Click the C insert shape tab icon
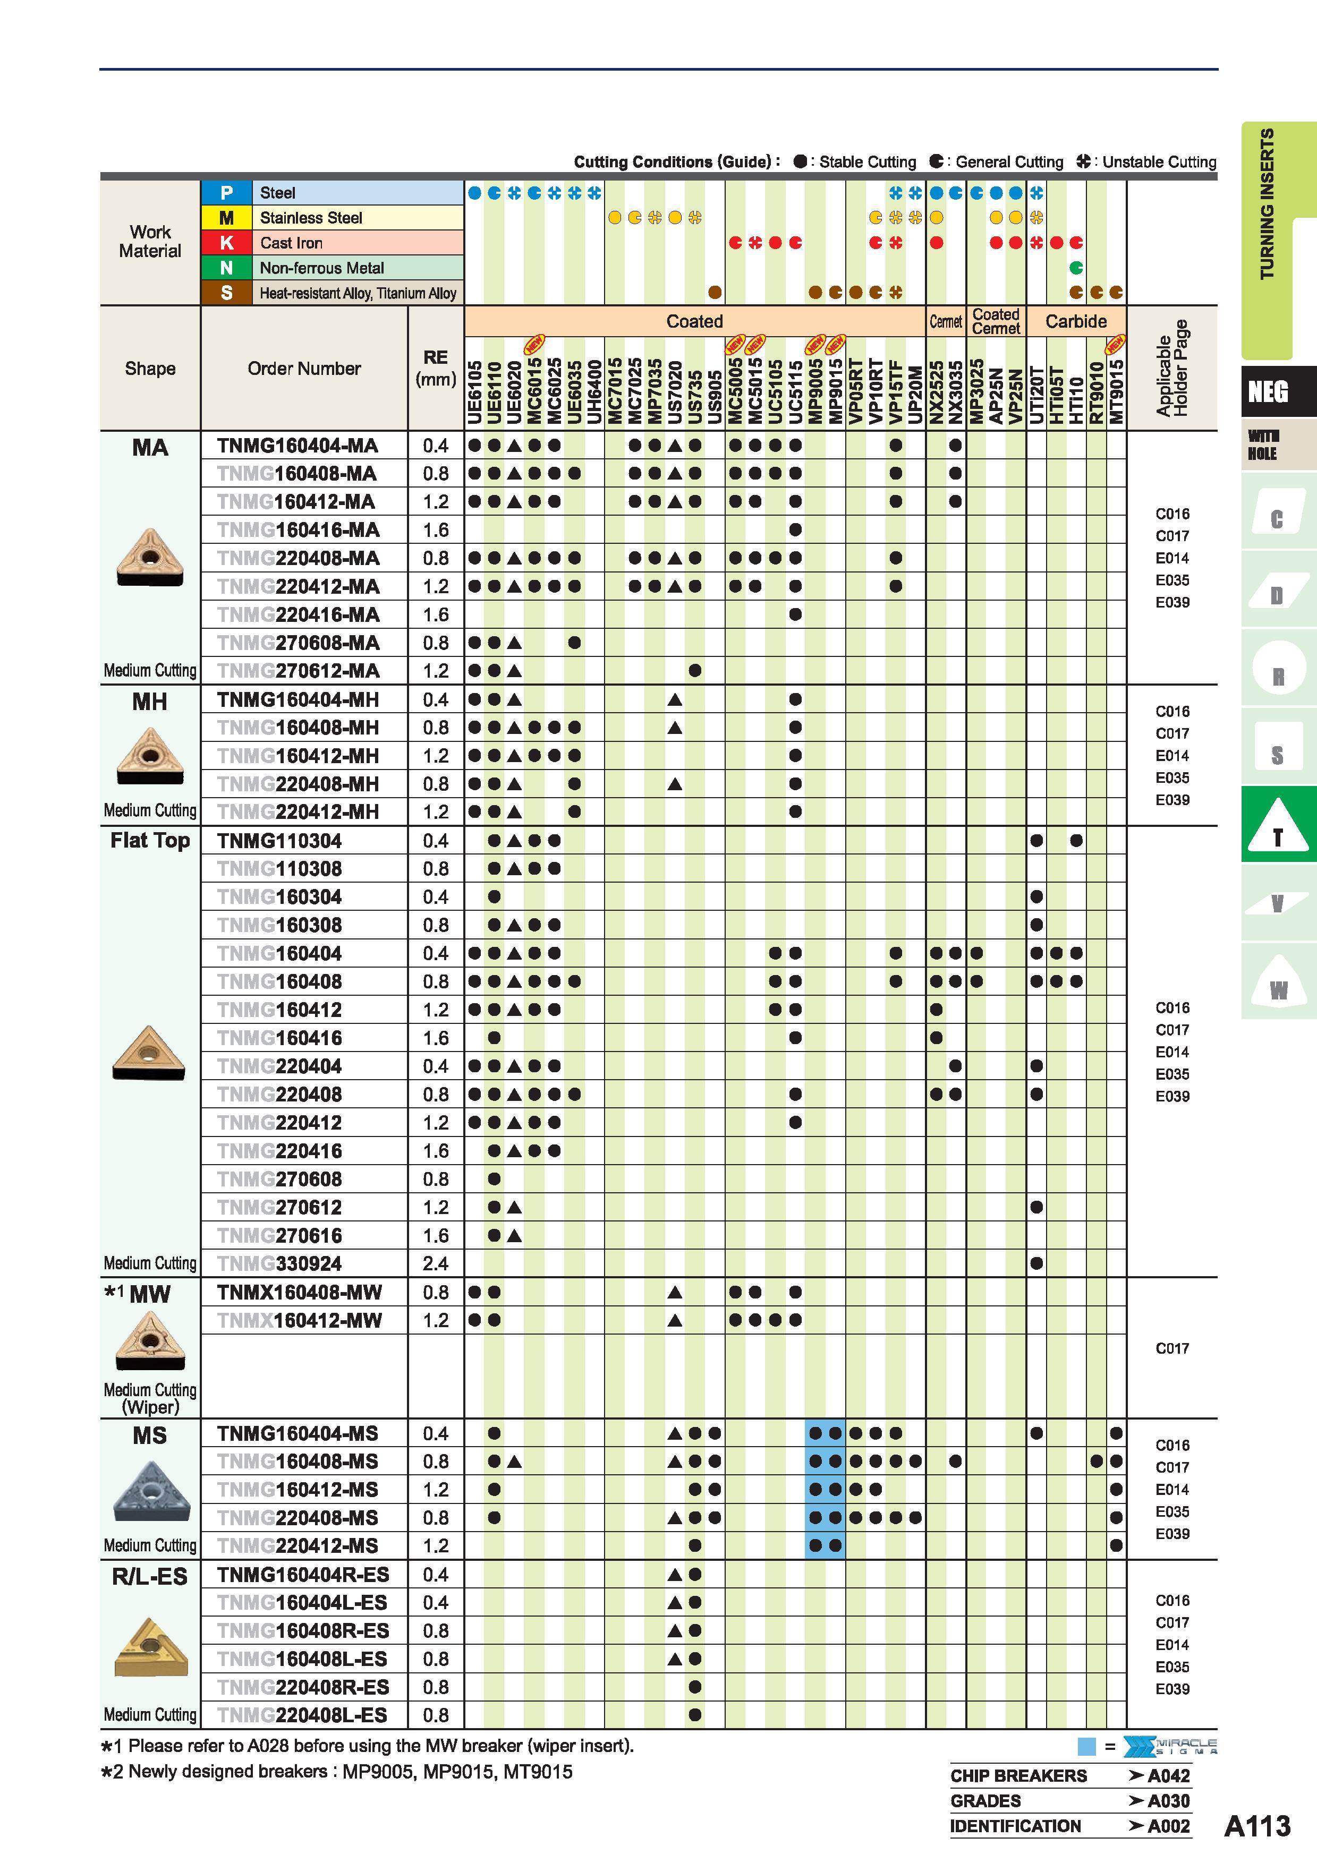Image resolution: width=1317 pixels, height=1863 pixels. (1277, 511)
